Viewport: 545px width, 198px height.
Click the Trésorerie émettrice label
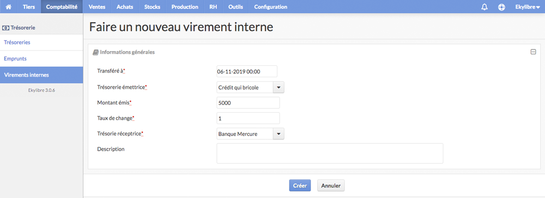click(x=122, y=87)
